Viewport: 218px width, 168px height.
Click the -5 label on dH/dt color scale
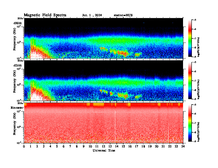coord(195,20)
